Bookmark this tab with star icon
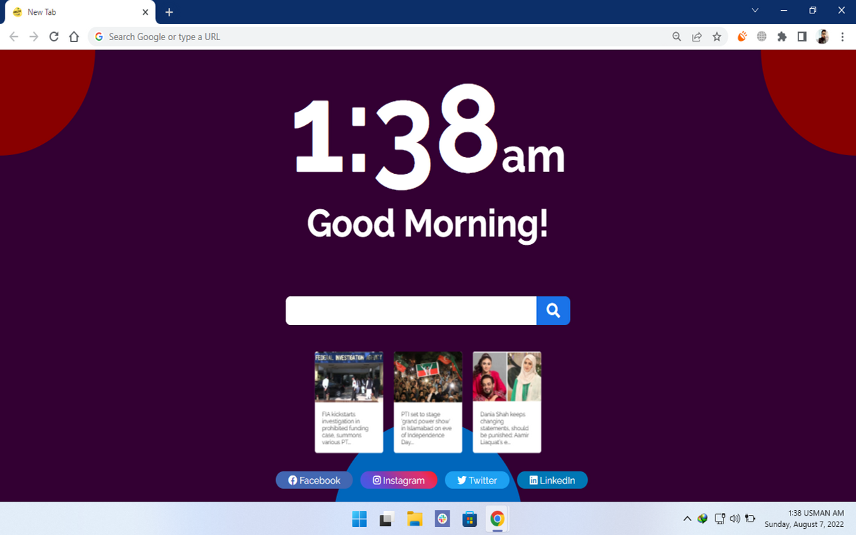Image resolution: width=856 pixels, height=535 pixels. [x=717, y=37]
